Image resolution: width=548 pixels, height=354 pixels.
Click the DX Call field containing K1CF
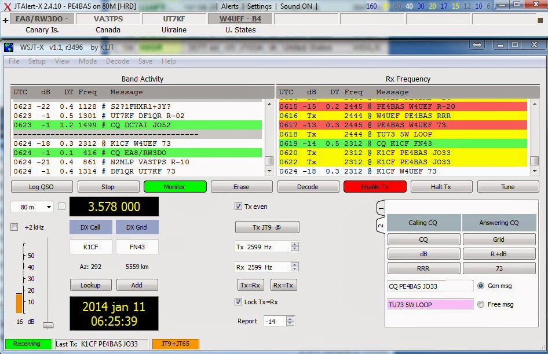coord(91,247)
